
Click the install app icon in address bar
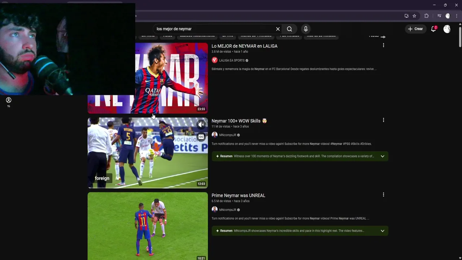(x=406, y=16)
